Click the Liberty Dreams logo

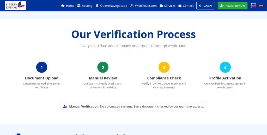click(16, 5)
